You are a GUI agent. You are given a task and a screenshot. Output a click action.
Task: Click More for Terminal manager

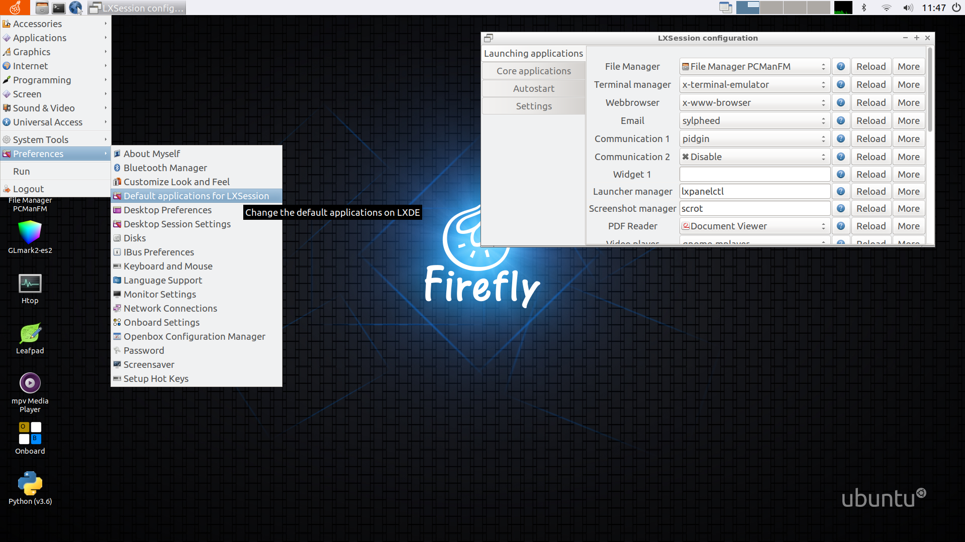(909, 84)
